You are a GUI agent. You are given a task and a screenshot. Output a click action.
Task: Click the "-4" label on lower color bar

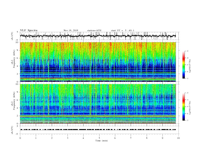click(x=187, y=100)
